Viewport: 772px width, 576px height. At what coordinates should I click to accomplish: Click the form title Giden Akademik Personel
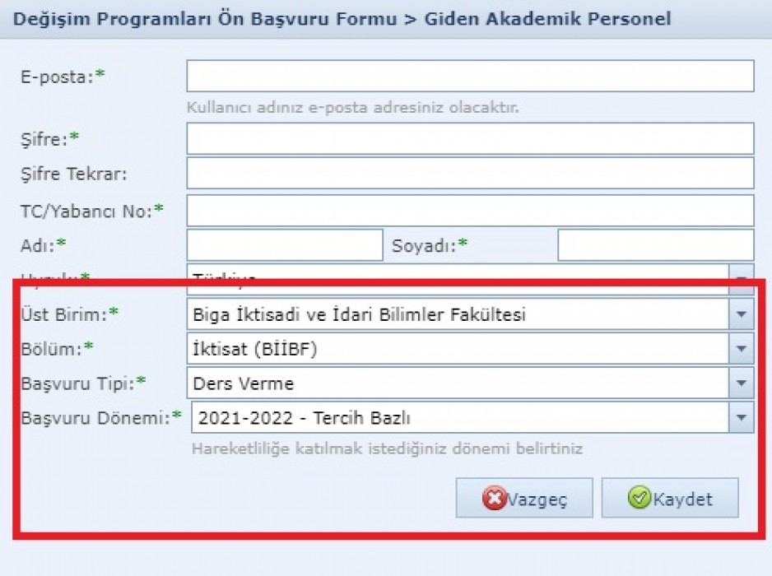point(547,19)
